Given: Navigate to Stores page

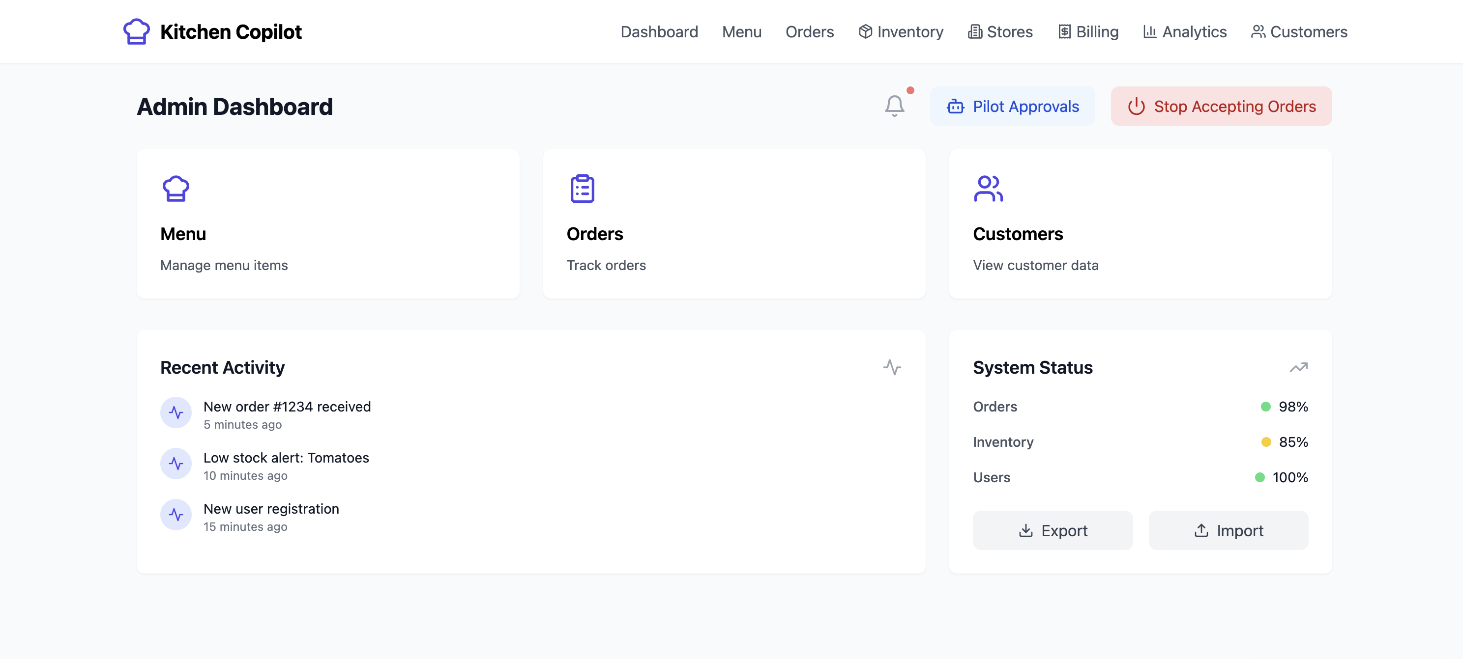Looking at the screenshot, I should pos(1000,32).
